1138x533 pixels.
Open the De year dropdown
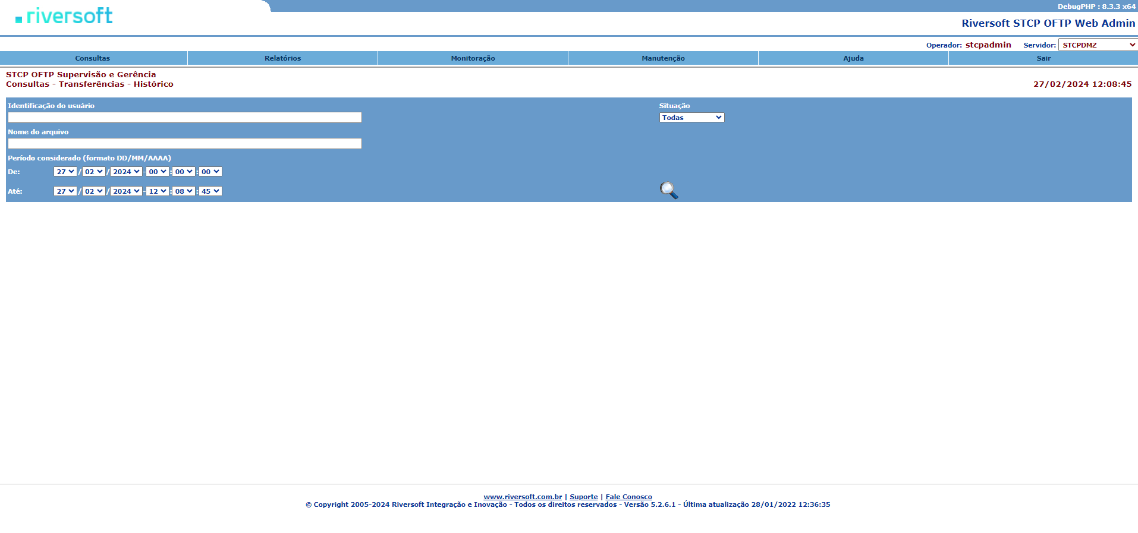126,172
